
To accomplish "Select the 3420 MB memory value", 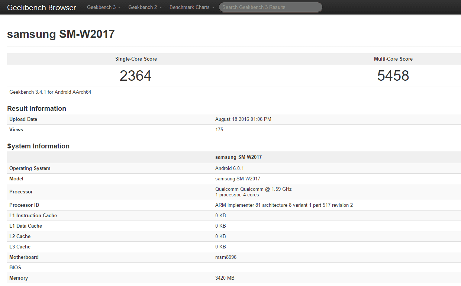I will click(225, 278).
